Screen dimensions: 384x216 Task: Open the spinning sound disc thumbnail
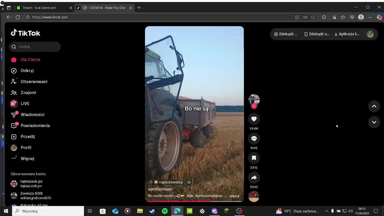point(254,196)
